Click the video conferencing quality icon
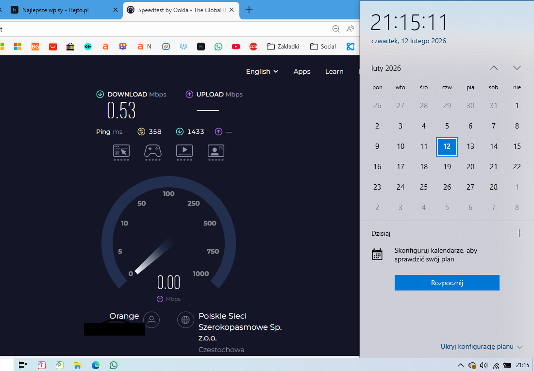Viewport: 534px width, 371px height. [216, 151]
